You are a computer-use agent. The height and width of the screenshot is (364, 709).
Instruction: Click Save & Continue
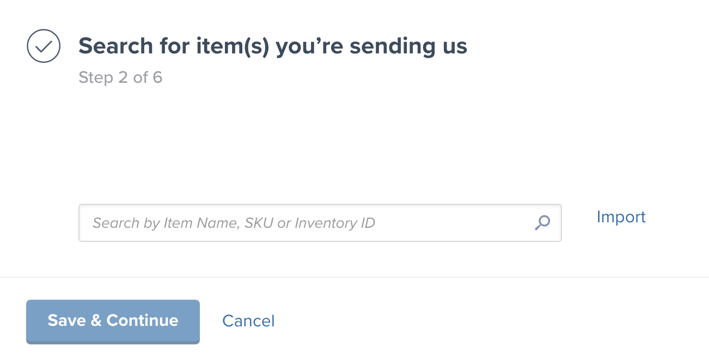coord(113,321)
